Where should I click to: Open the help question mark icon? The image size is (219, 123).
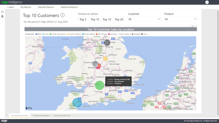coord(207,2)
